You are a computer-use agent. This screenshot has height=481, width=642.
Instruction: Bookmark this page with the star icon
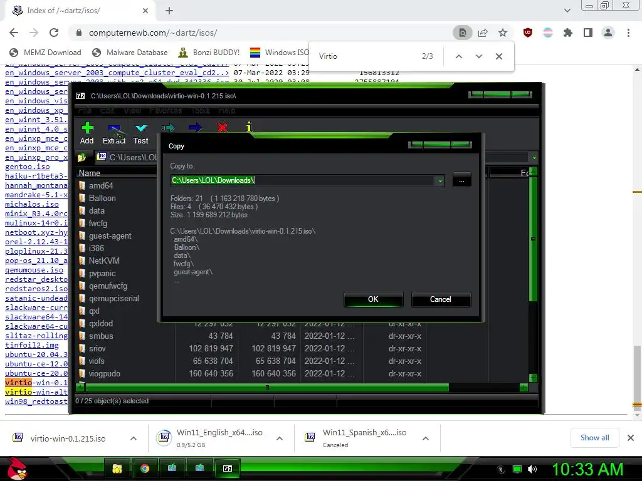(503, 33)
